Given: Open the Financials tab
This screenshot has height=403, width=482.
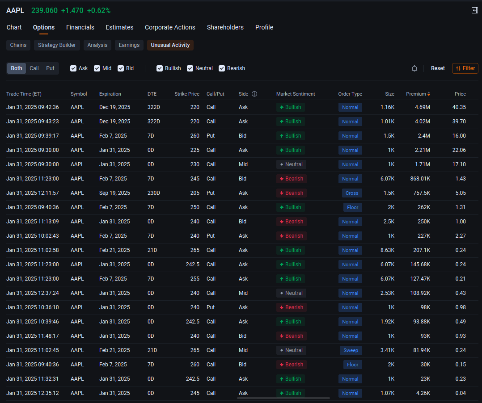Looking at the screenshot, I should click(80, 27).
